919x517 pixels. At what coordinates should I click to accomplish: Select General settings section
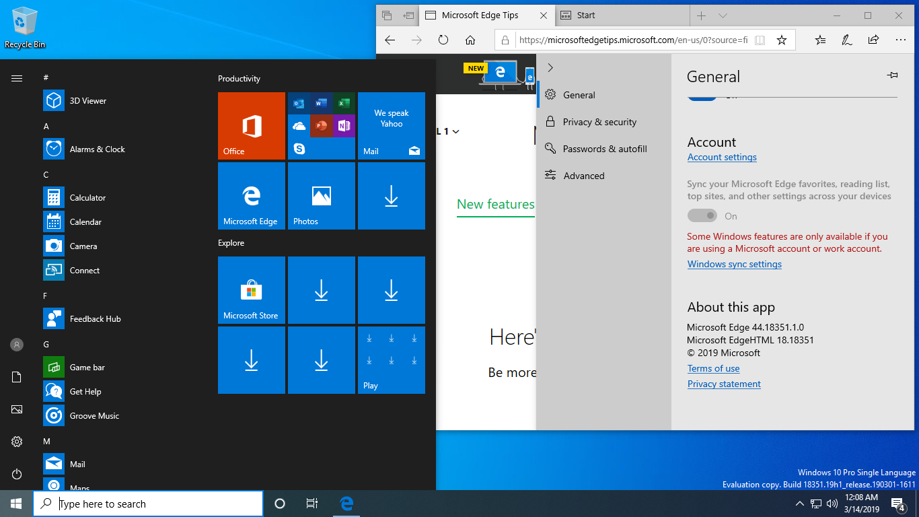pyautogui.click(x=604, y=95)
